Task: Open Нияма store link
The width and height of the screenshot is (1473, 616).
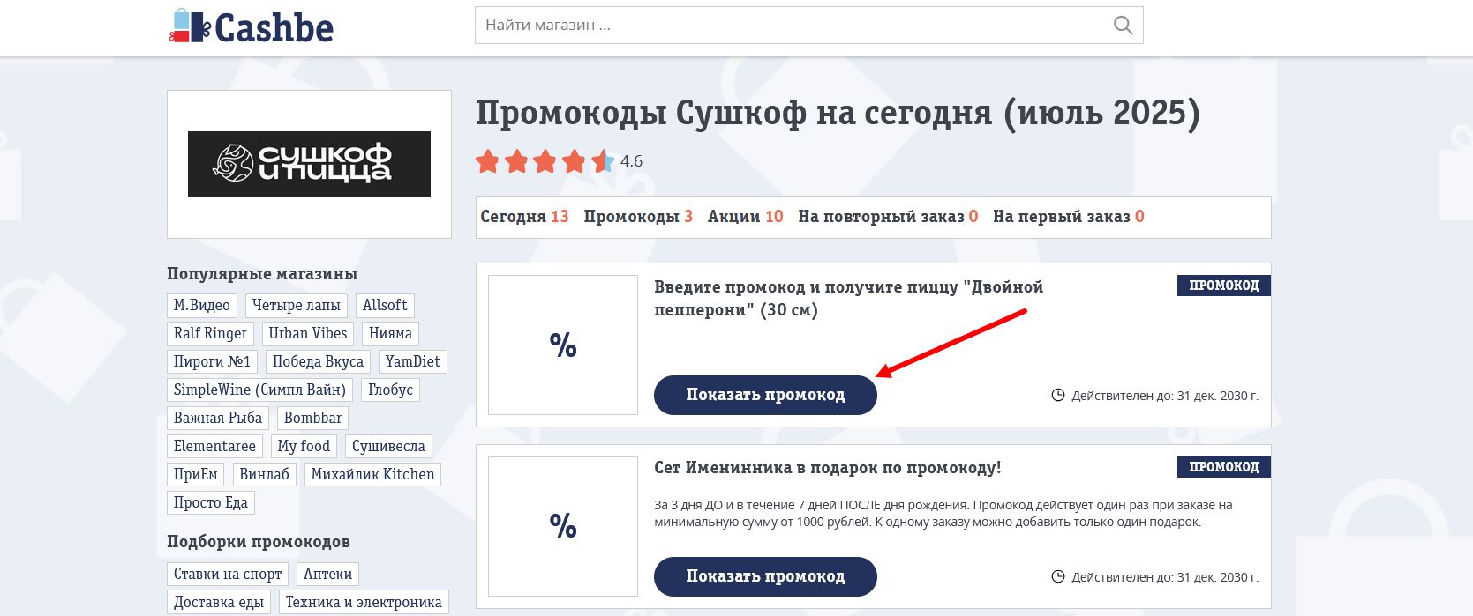Action: [390, 333]
